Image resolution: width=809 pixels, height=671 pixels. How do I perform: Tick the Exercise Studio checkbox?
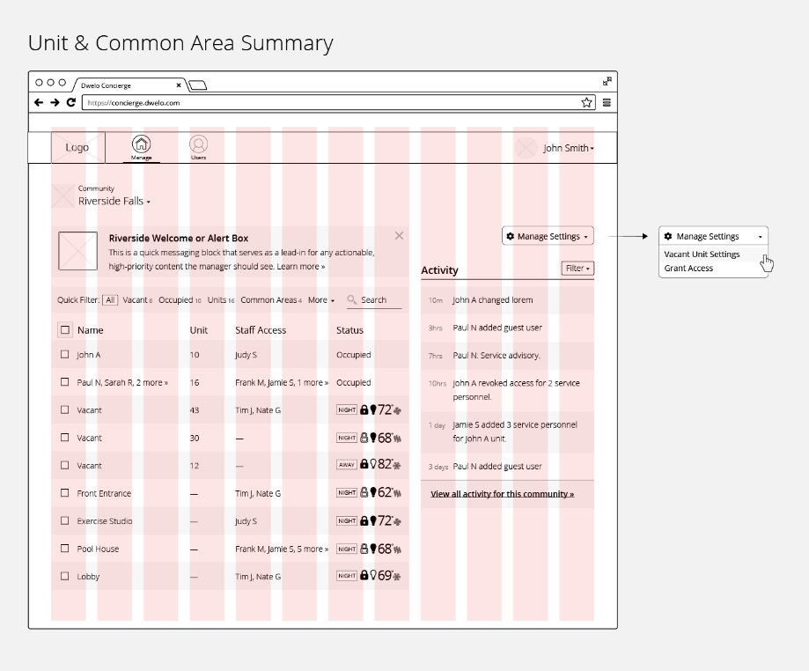tap(64, 520)
